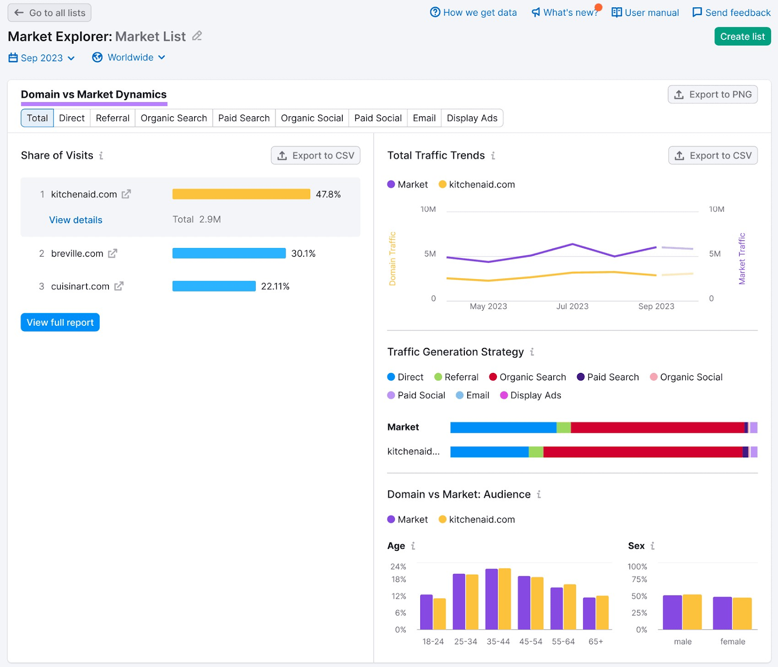
Task: Toggle Market series in Total Traffic Trends legend
Action: [x=407, y=184]
